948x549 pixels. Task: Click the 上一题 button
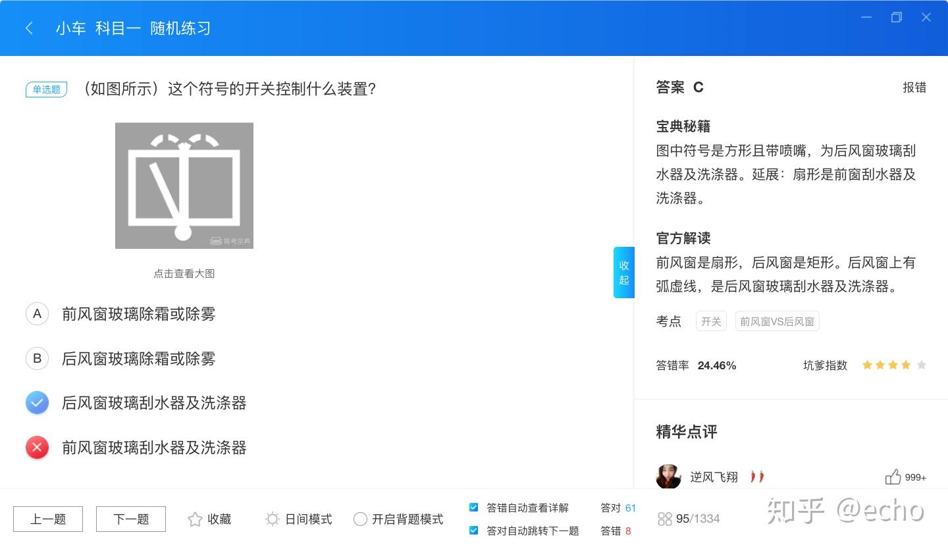point(47,519)
